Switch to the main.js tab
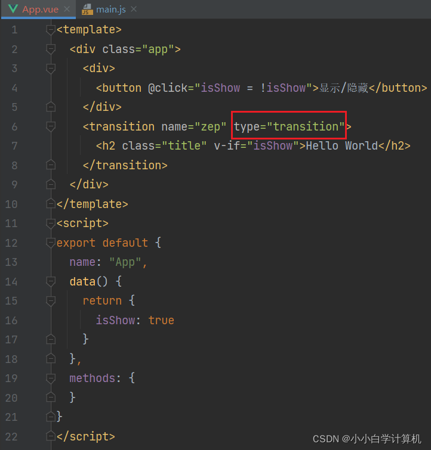 pyautogui.click(x=110, y=10)
